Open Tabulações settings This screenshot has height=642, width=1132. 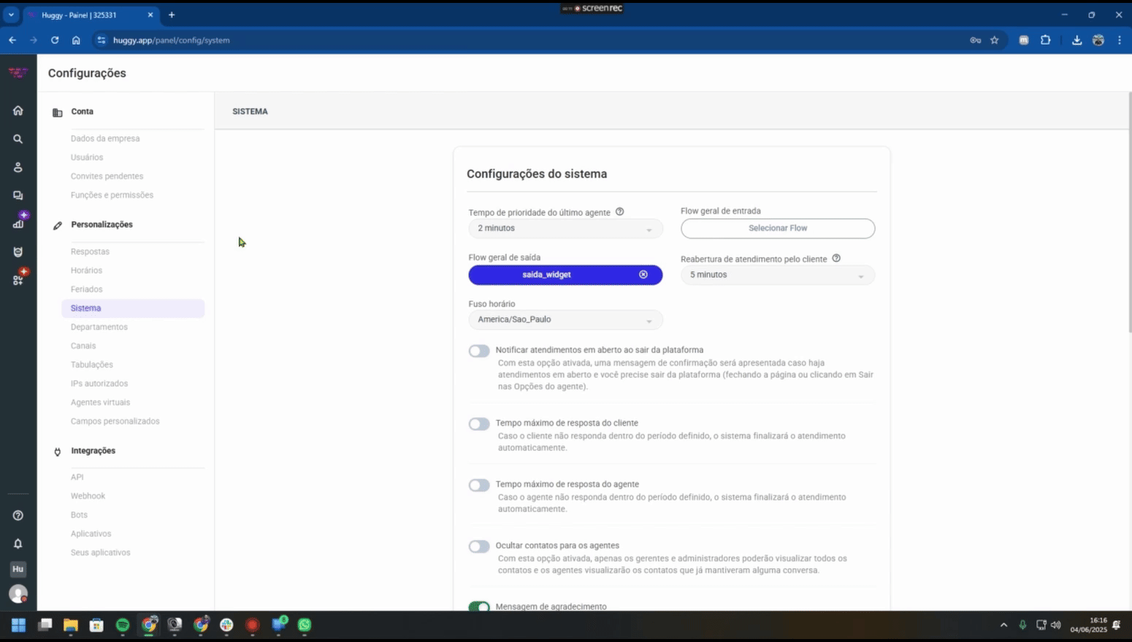pyautogui.click(x=91, y=365)
